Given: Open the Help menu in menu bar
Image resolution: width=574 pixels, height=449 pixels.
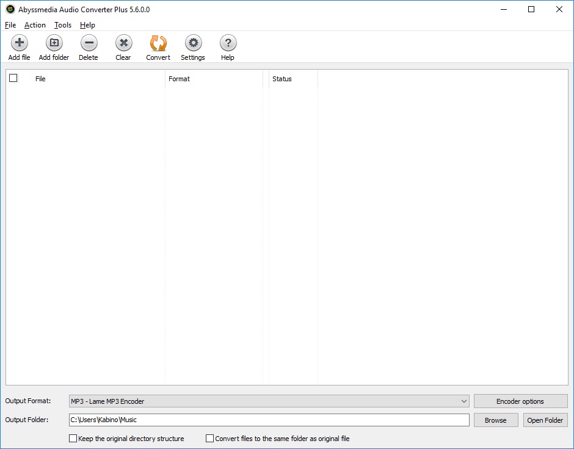Looking at the screenshot, I should [87, 25].
